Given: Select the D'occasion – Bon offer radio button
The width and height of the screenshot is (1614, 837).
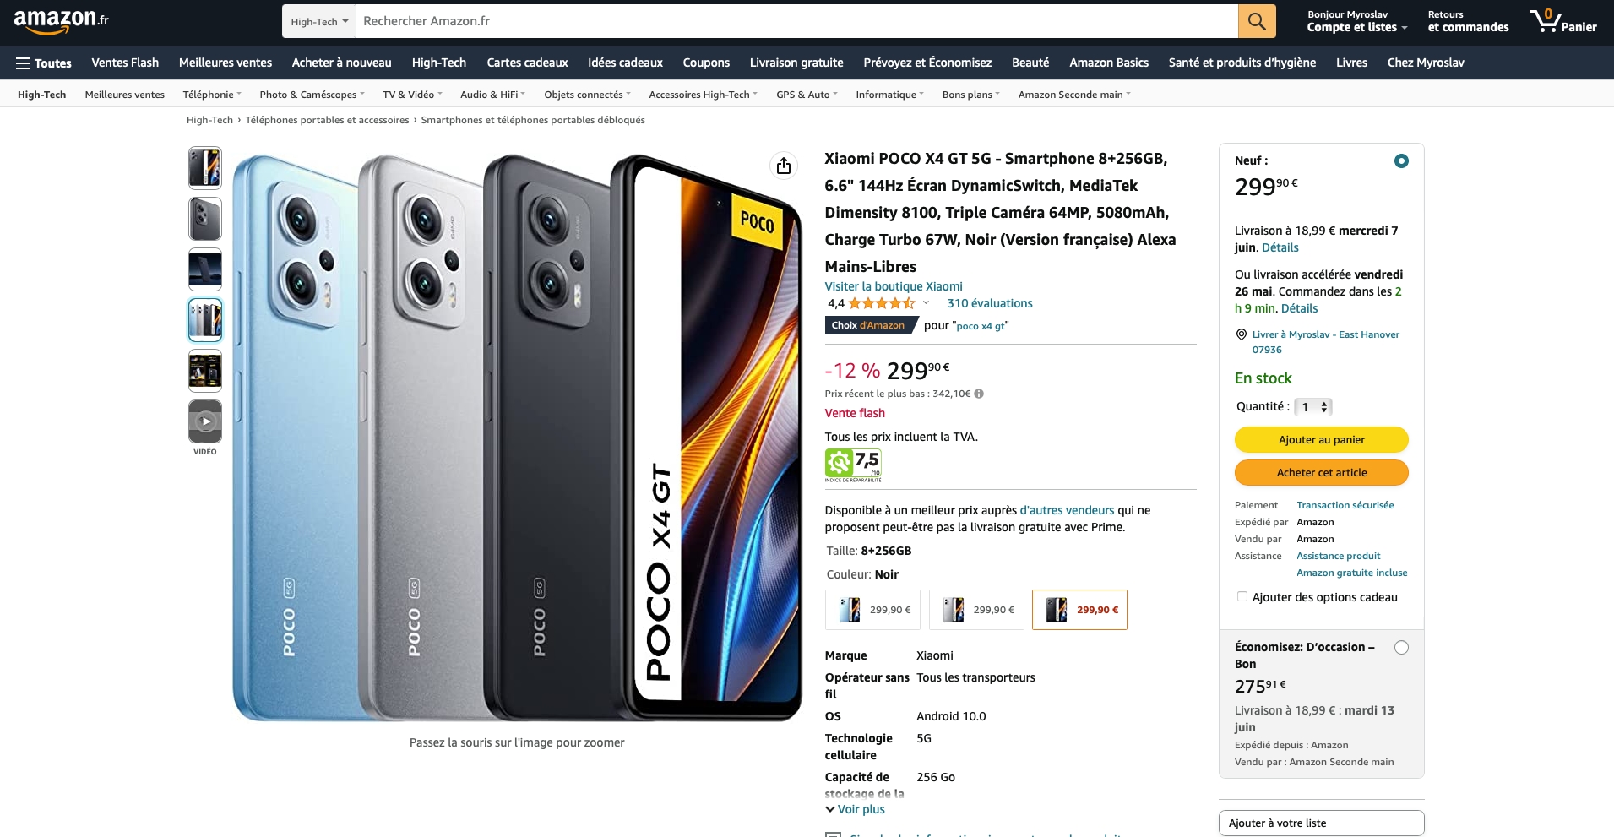Looking at the screenshot, I should [1401, 648].
